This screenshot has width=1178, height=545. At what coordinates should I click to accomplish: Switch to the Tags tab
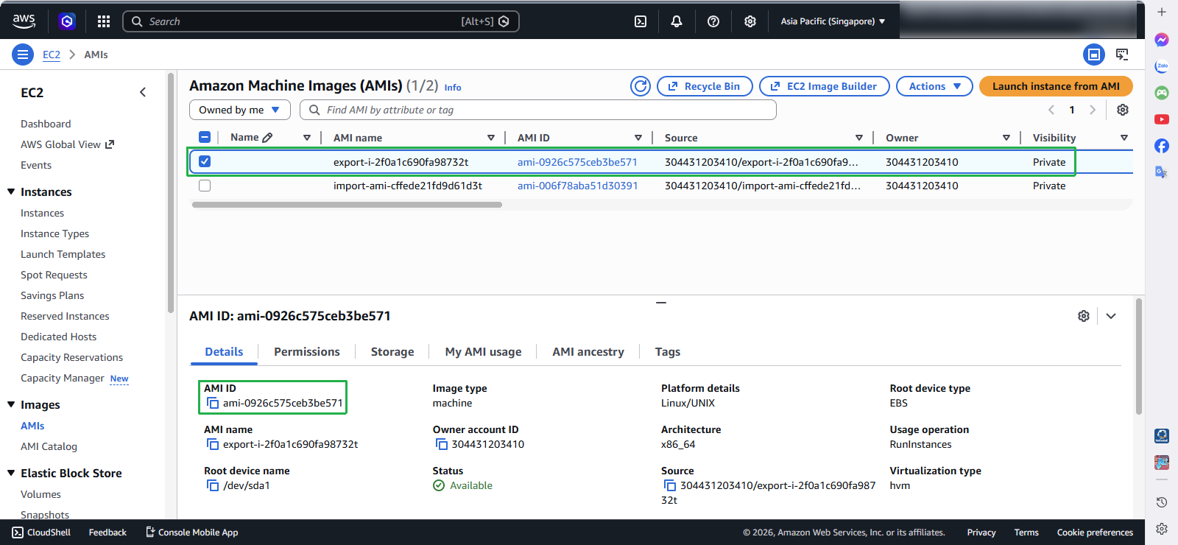(668, 352)
